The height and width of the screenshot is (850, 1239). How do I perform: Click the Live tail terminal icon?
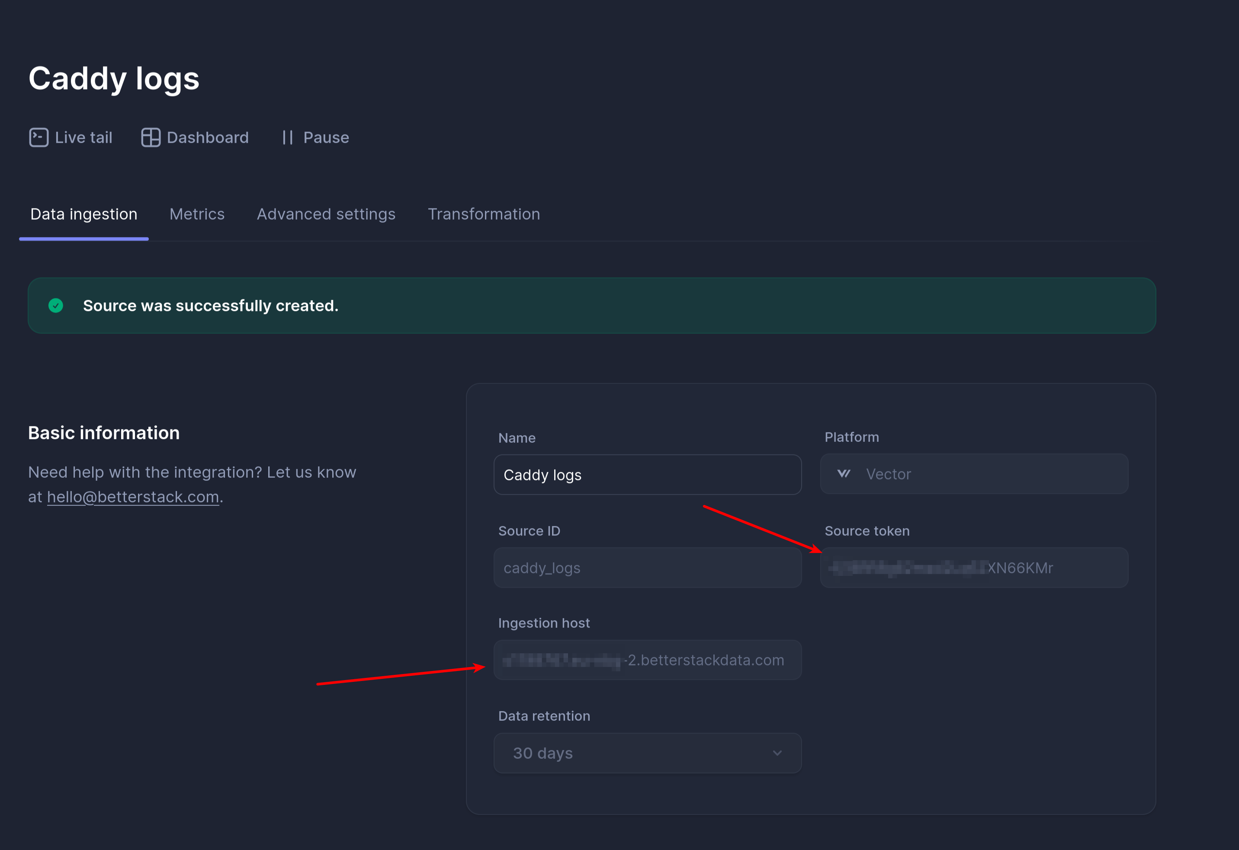click(39, 137)
